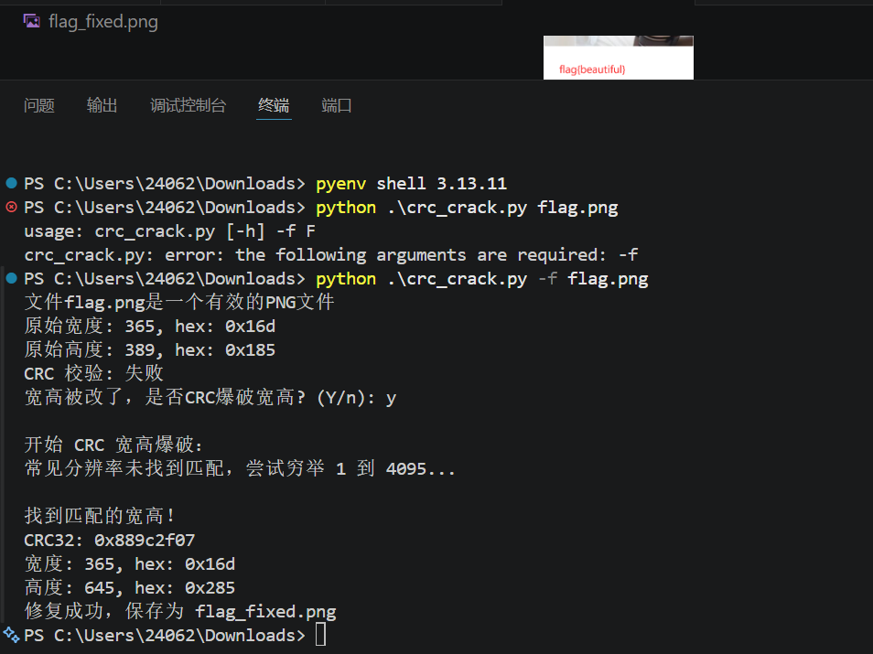Click the '开始 CRC 宽高爆破:' line

click(x=114, y=445)
